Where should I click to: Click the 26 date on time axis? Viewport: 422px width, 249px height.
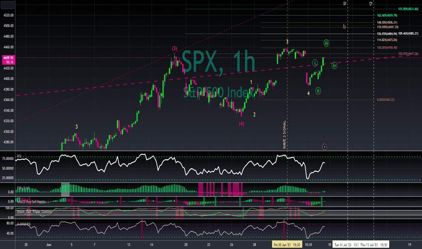point(231,244)
